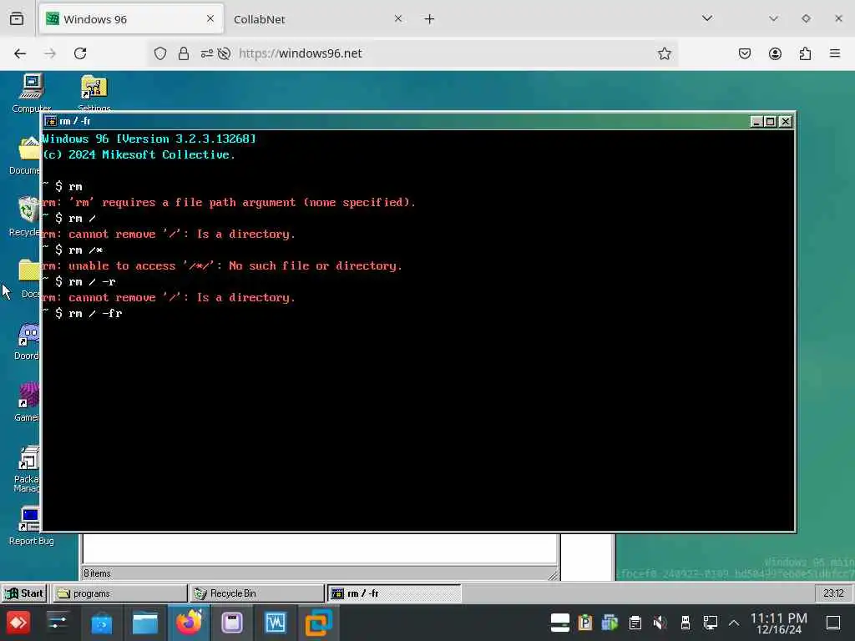This screenshot has width=855, height=641.
Task: Open the Report Bug desktop shortcut
Action: point(30,526)
